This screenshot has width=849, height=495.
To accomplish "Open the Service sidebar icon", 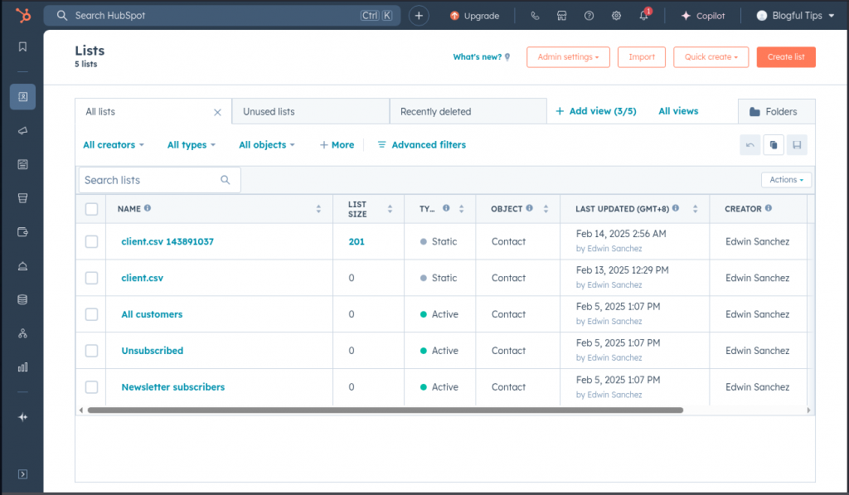I will pyautogui.click(x=22, y=266).
